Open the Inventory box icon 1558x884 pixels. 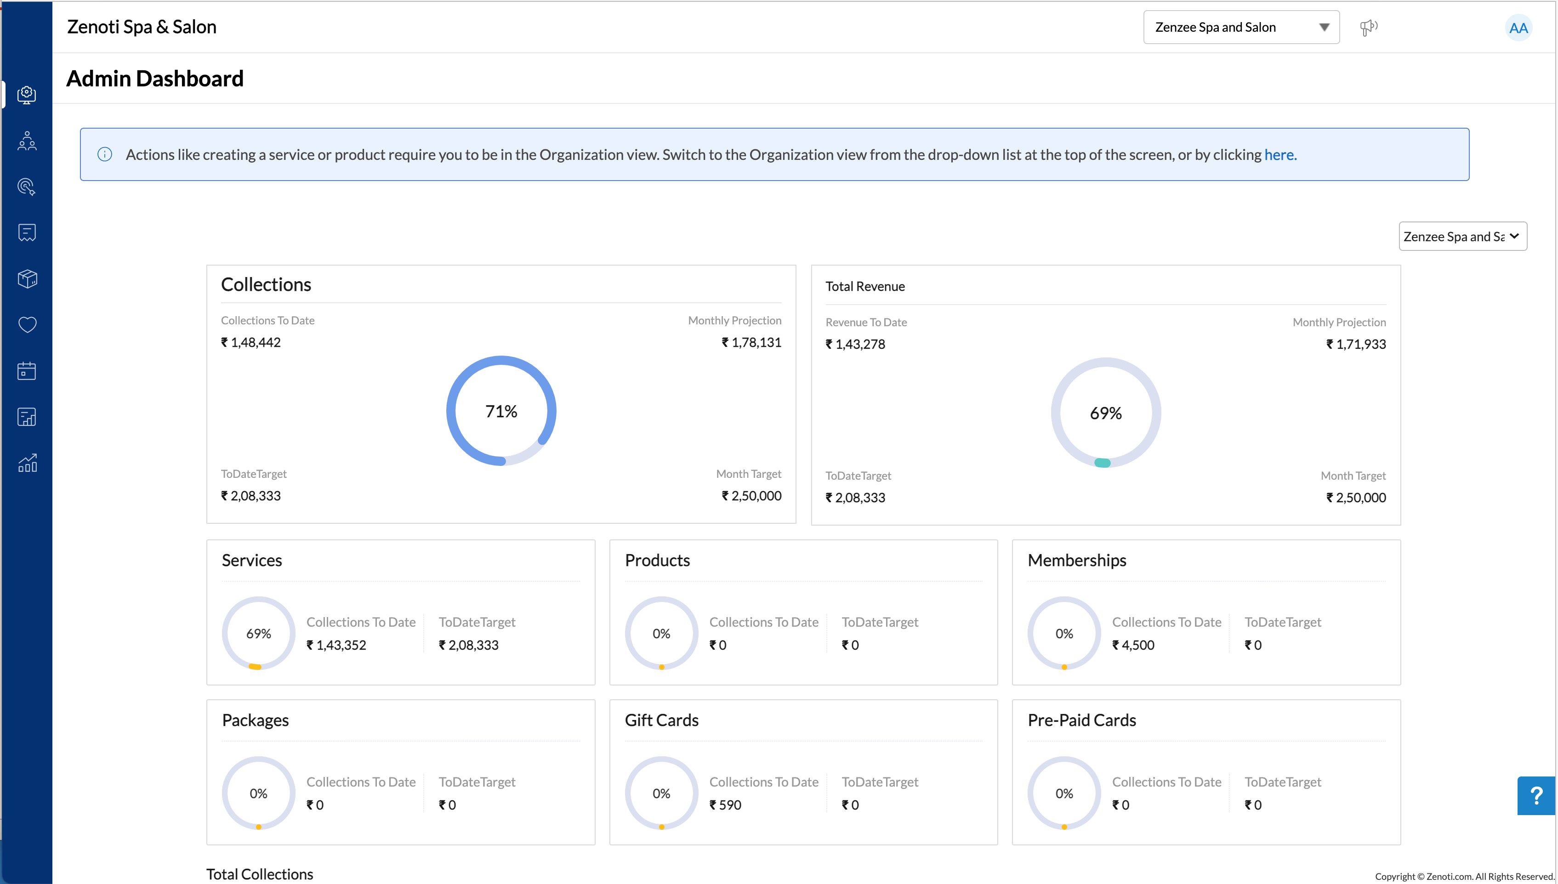(x=26, y=279)
